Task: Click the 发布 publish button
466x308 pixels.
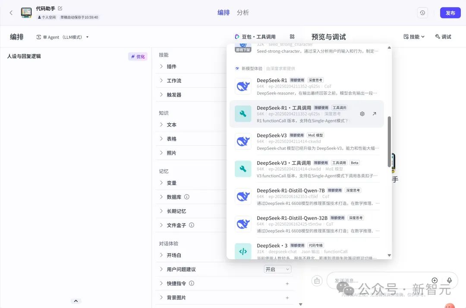Action: tap(450, 13)
